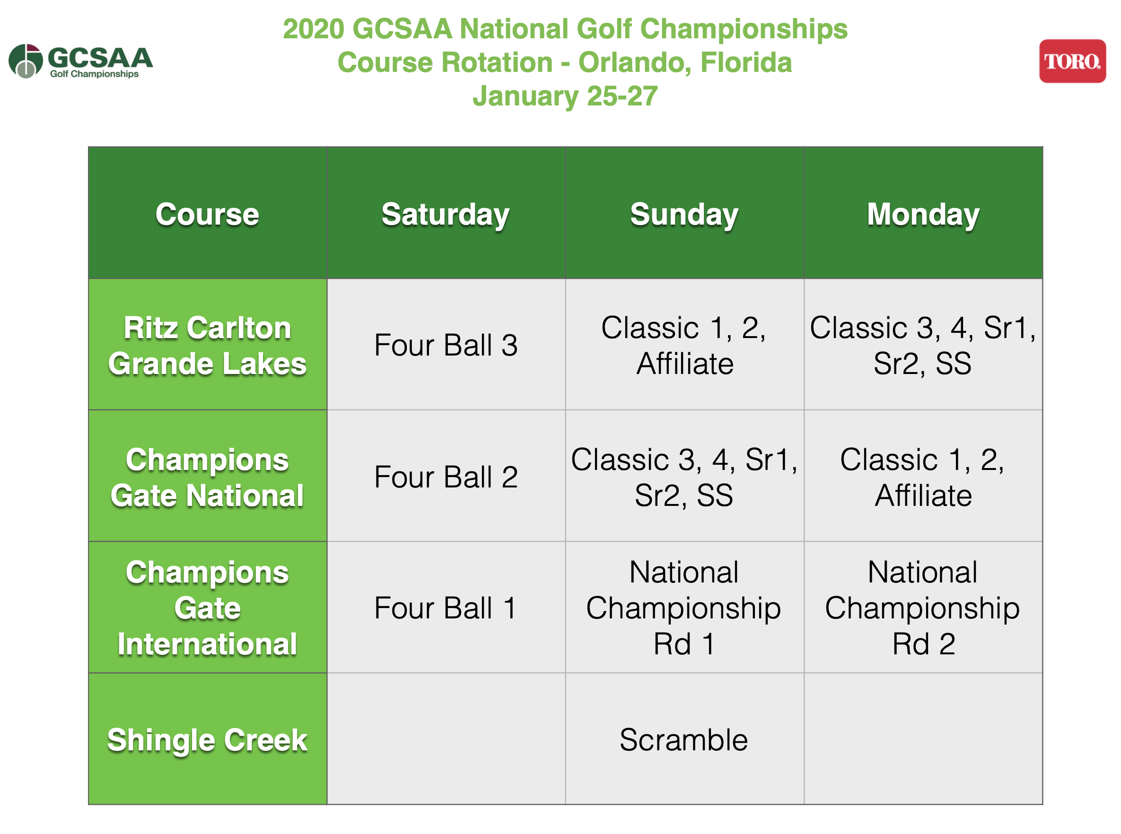The width and height of the screenshot is (1121, 834).
Task: Select the Shingle Creek row label
Action: coord(207,739)
